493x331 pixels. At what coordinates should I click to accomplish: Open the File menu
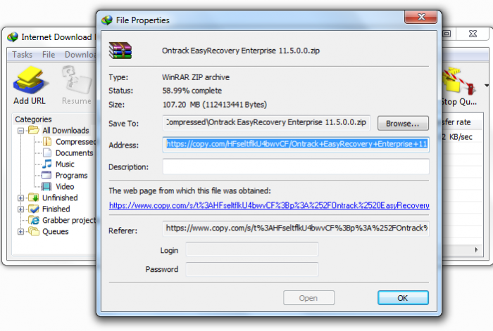click(x=49, y=55)
